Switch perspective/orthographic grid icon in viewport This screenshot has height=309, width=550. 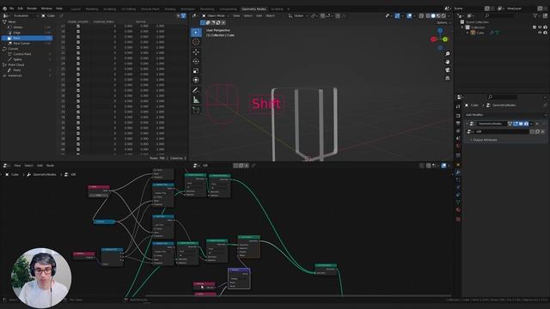(x=448, y=78)
